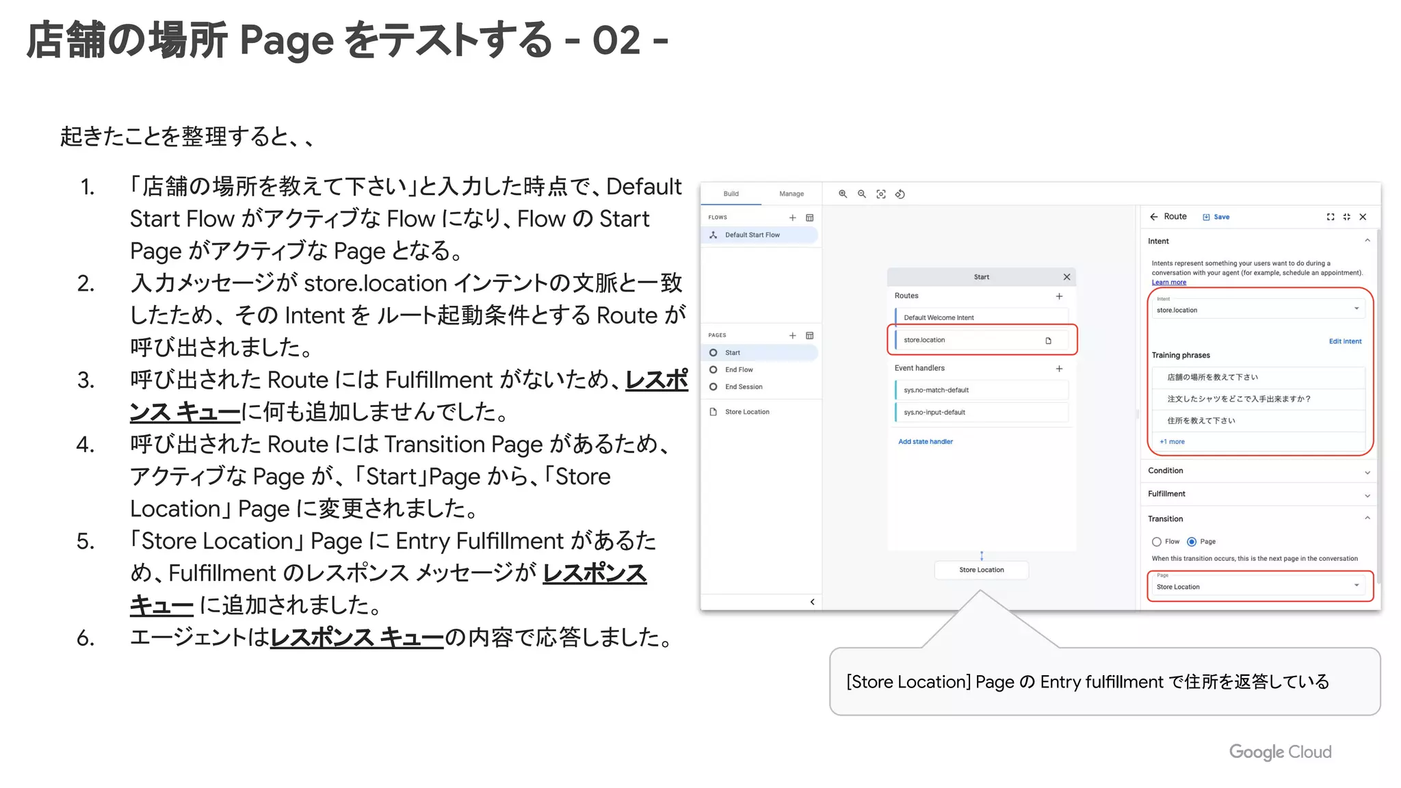Click training phrase '注文したシャツをどこで入手出来ますか?'

pyautogui.click(x=1259, y=399)
